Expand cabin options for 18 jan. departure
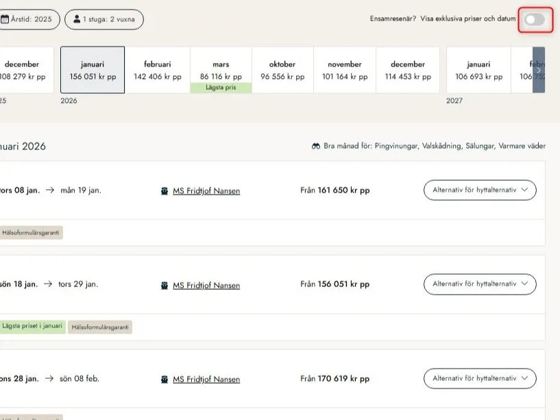 [480, 284]
